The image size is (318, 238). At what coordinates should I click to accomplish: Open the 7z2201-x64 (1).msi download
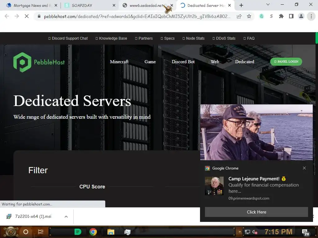[x=32, y=217]
